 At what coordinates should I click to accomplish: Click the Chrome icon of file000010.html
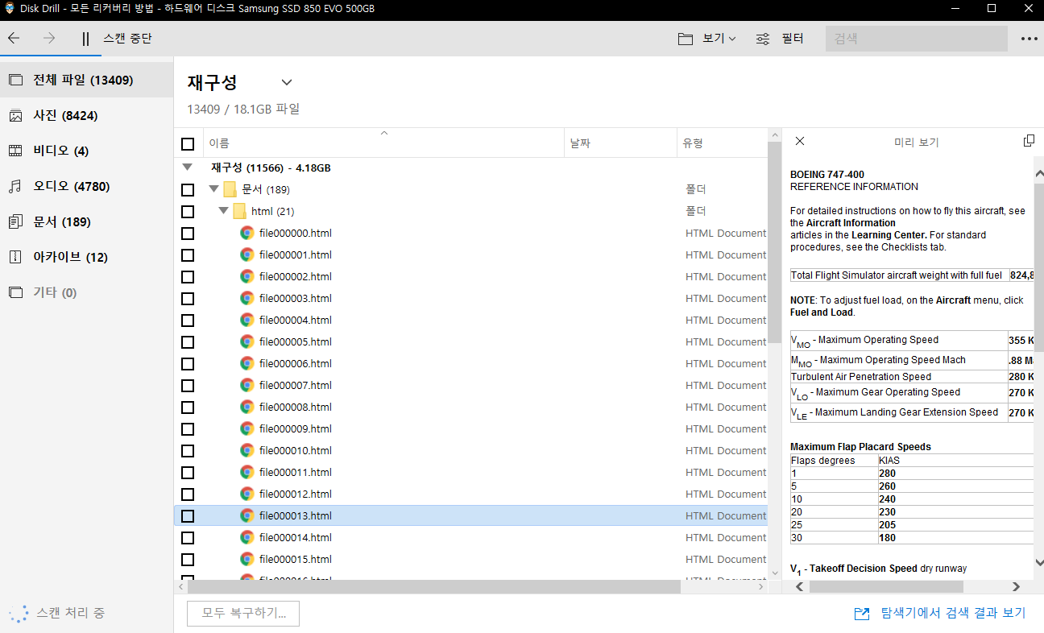[x=247, y=450]
